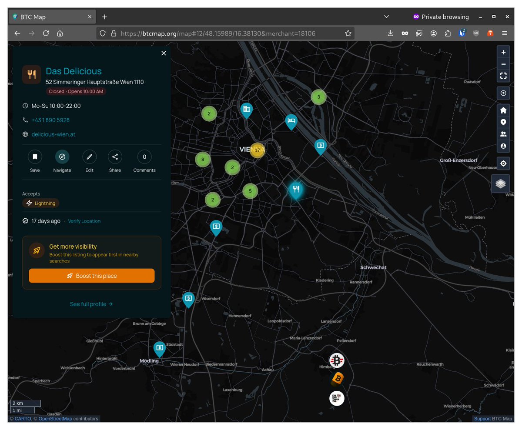The height and width of the screenshot is (430, 522).
Task: Click the Boost this place button
Action: point(92,276)
